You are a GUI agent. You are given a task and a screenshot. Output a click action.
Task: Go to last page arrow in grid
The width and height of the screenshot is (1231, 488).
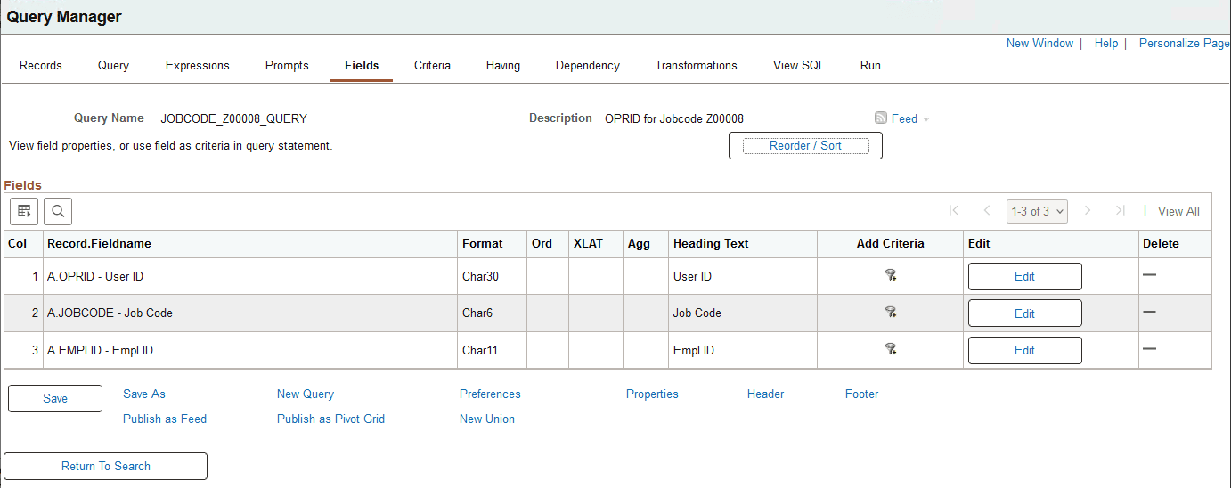pos(1121,211)
